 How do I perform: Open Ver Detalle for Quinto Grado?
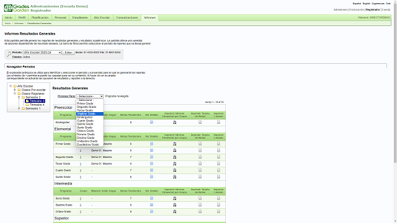(151, 177)
